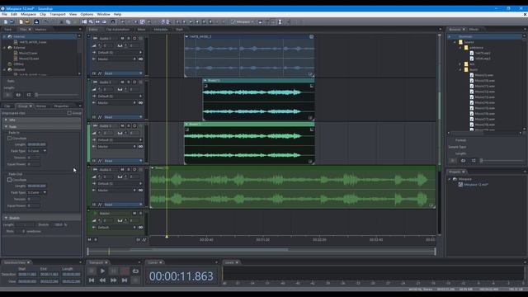Open Mixspace dropdown in main toolbar
The width and height of the screenshot is (528, 297).
tap(243, 22)
